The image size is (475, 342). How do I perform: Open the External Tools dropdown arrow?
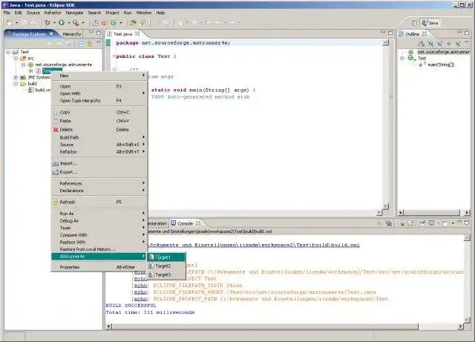pyautogui.click(x=83, y=23)
